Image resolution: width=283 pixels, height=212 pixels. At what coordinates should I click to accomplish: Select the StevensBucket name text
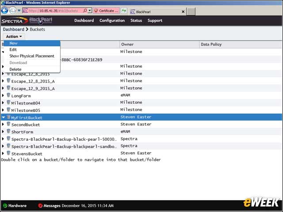(27, 154)
